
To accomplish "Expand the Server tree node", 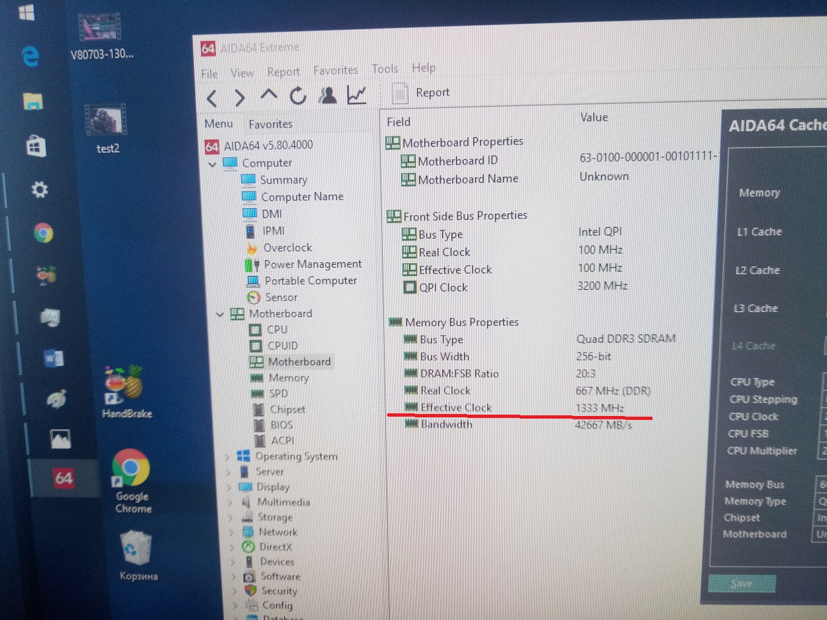I will [228, 472].
